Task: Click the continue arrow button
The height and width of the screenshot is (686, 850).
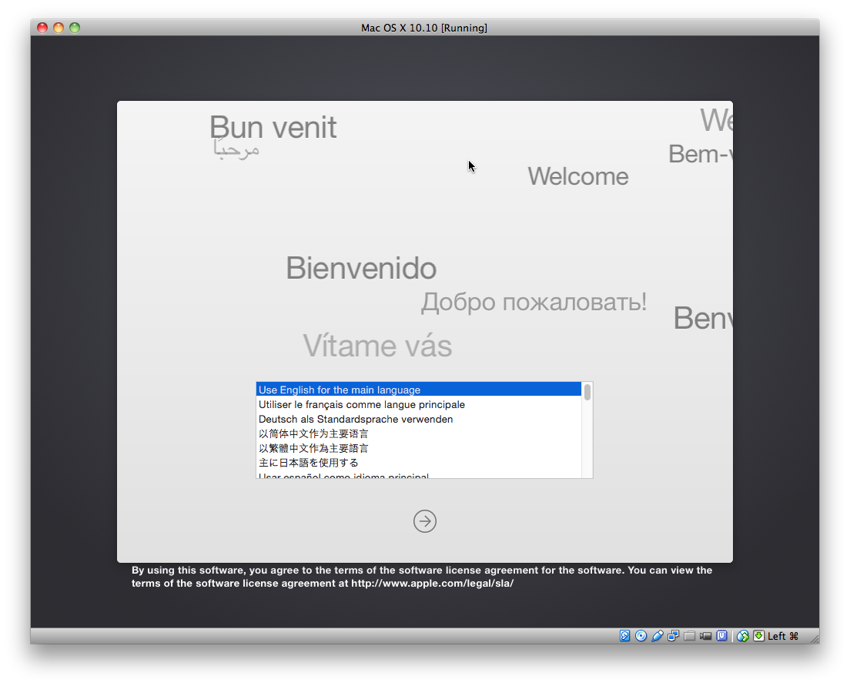Action: (425, 521)
